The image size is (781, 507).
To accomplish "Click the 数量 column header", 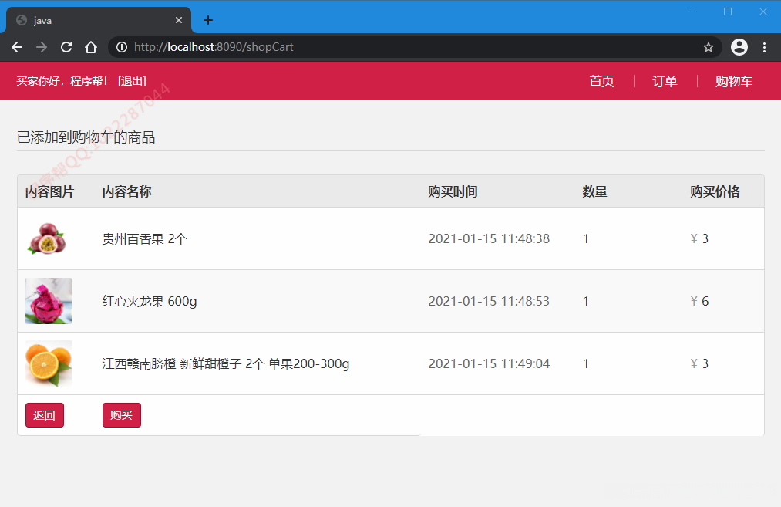I will coord(594,191).
